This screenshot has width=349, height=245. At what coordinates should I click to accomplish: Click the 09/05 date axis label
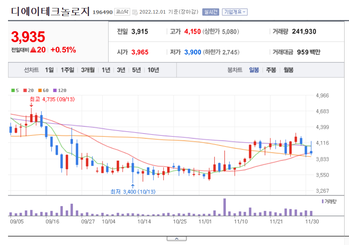(x=17, y=221)
